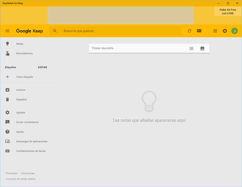The width and height of the screenshot is (242, 187).
Task: Select Notas in the sidebar
Action: 20,44
